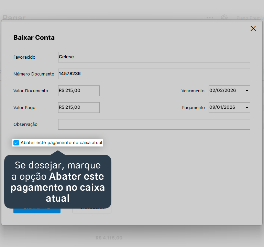This screenshot has width=264, height=247.
Task: Close the Baixar Conta dialog
Action: [x=253, y=28]
